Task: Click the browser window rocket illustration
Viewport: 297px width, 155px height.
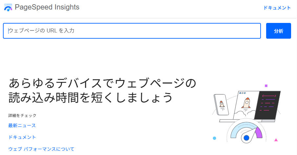Action: click(246, 103)
